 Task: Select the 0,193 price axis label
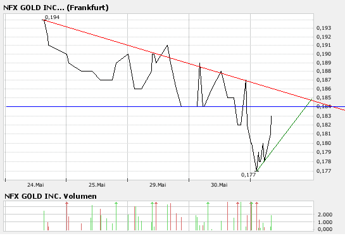323,28
